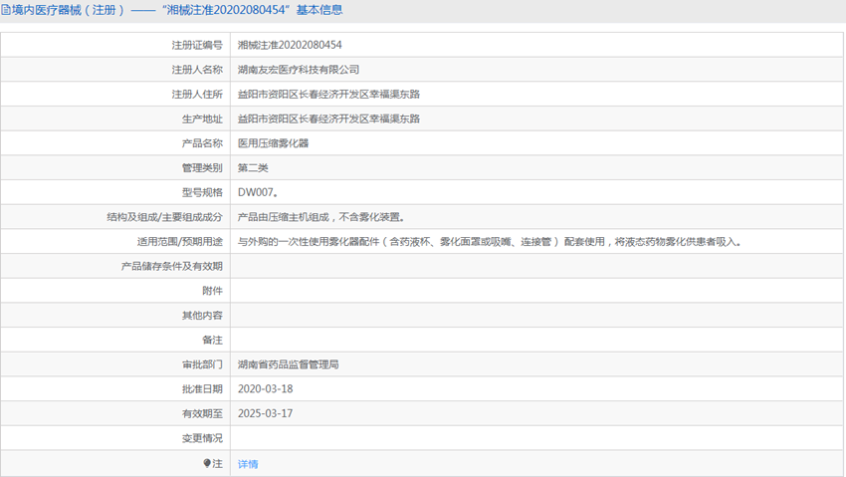The width and height of the screenshot is (846, 477).
Task: Click the lightbulb icon next to 注
Action: click(x=207, y=463)
